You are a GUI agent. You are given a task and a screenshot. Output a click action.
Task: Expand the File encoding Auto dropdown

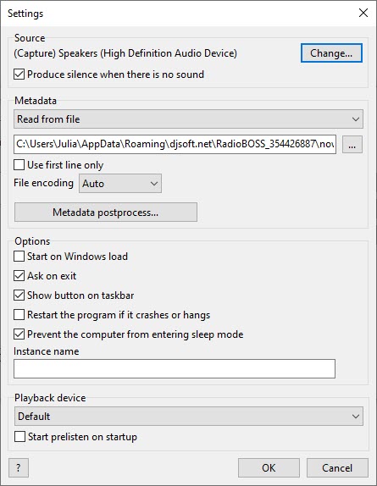120,184
